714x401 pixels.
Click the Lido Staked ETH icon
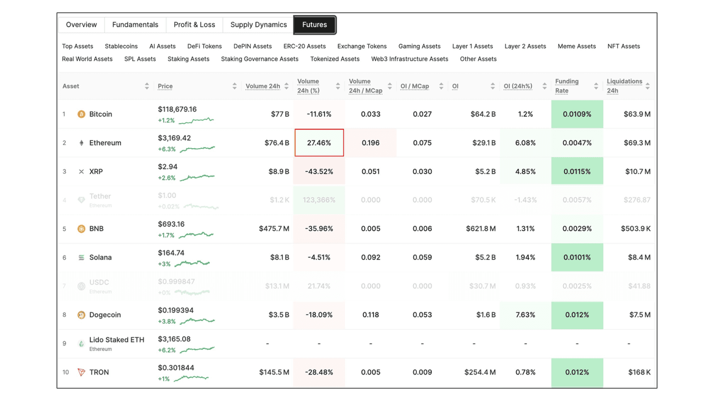pos(81,344)
